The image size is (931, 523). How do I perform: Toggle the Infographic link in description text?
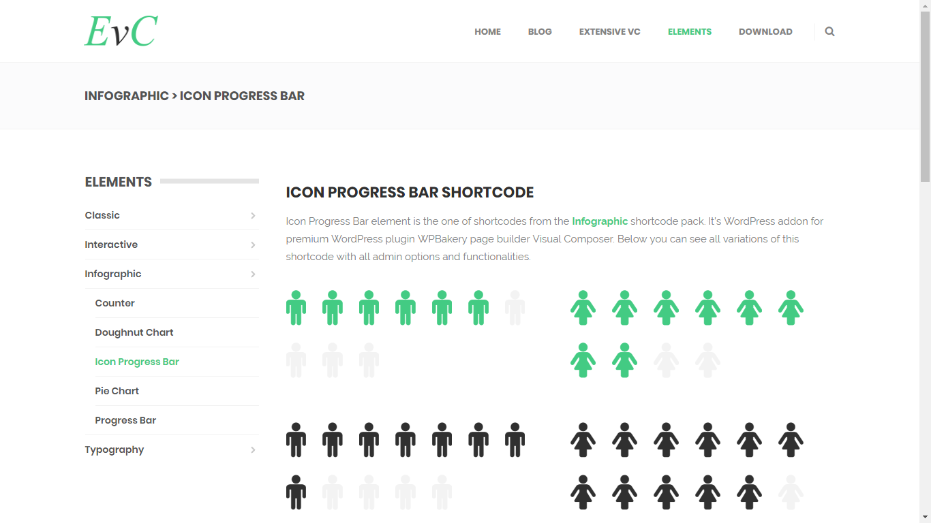point(600,221)
